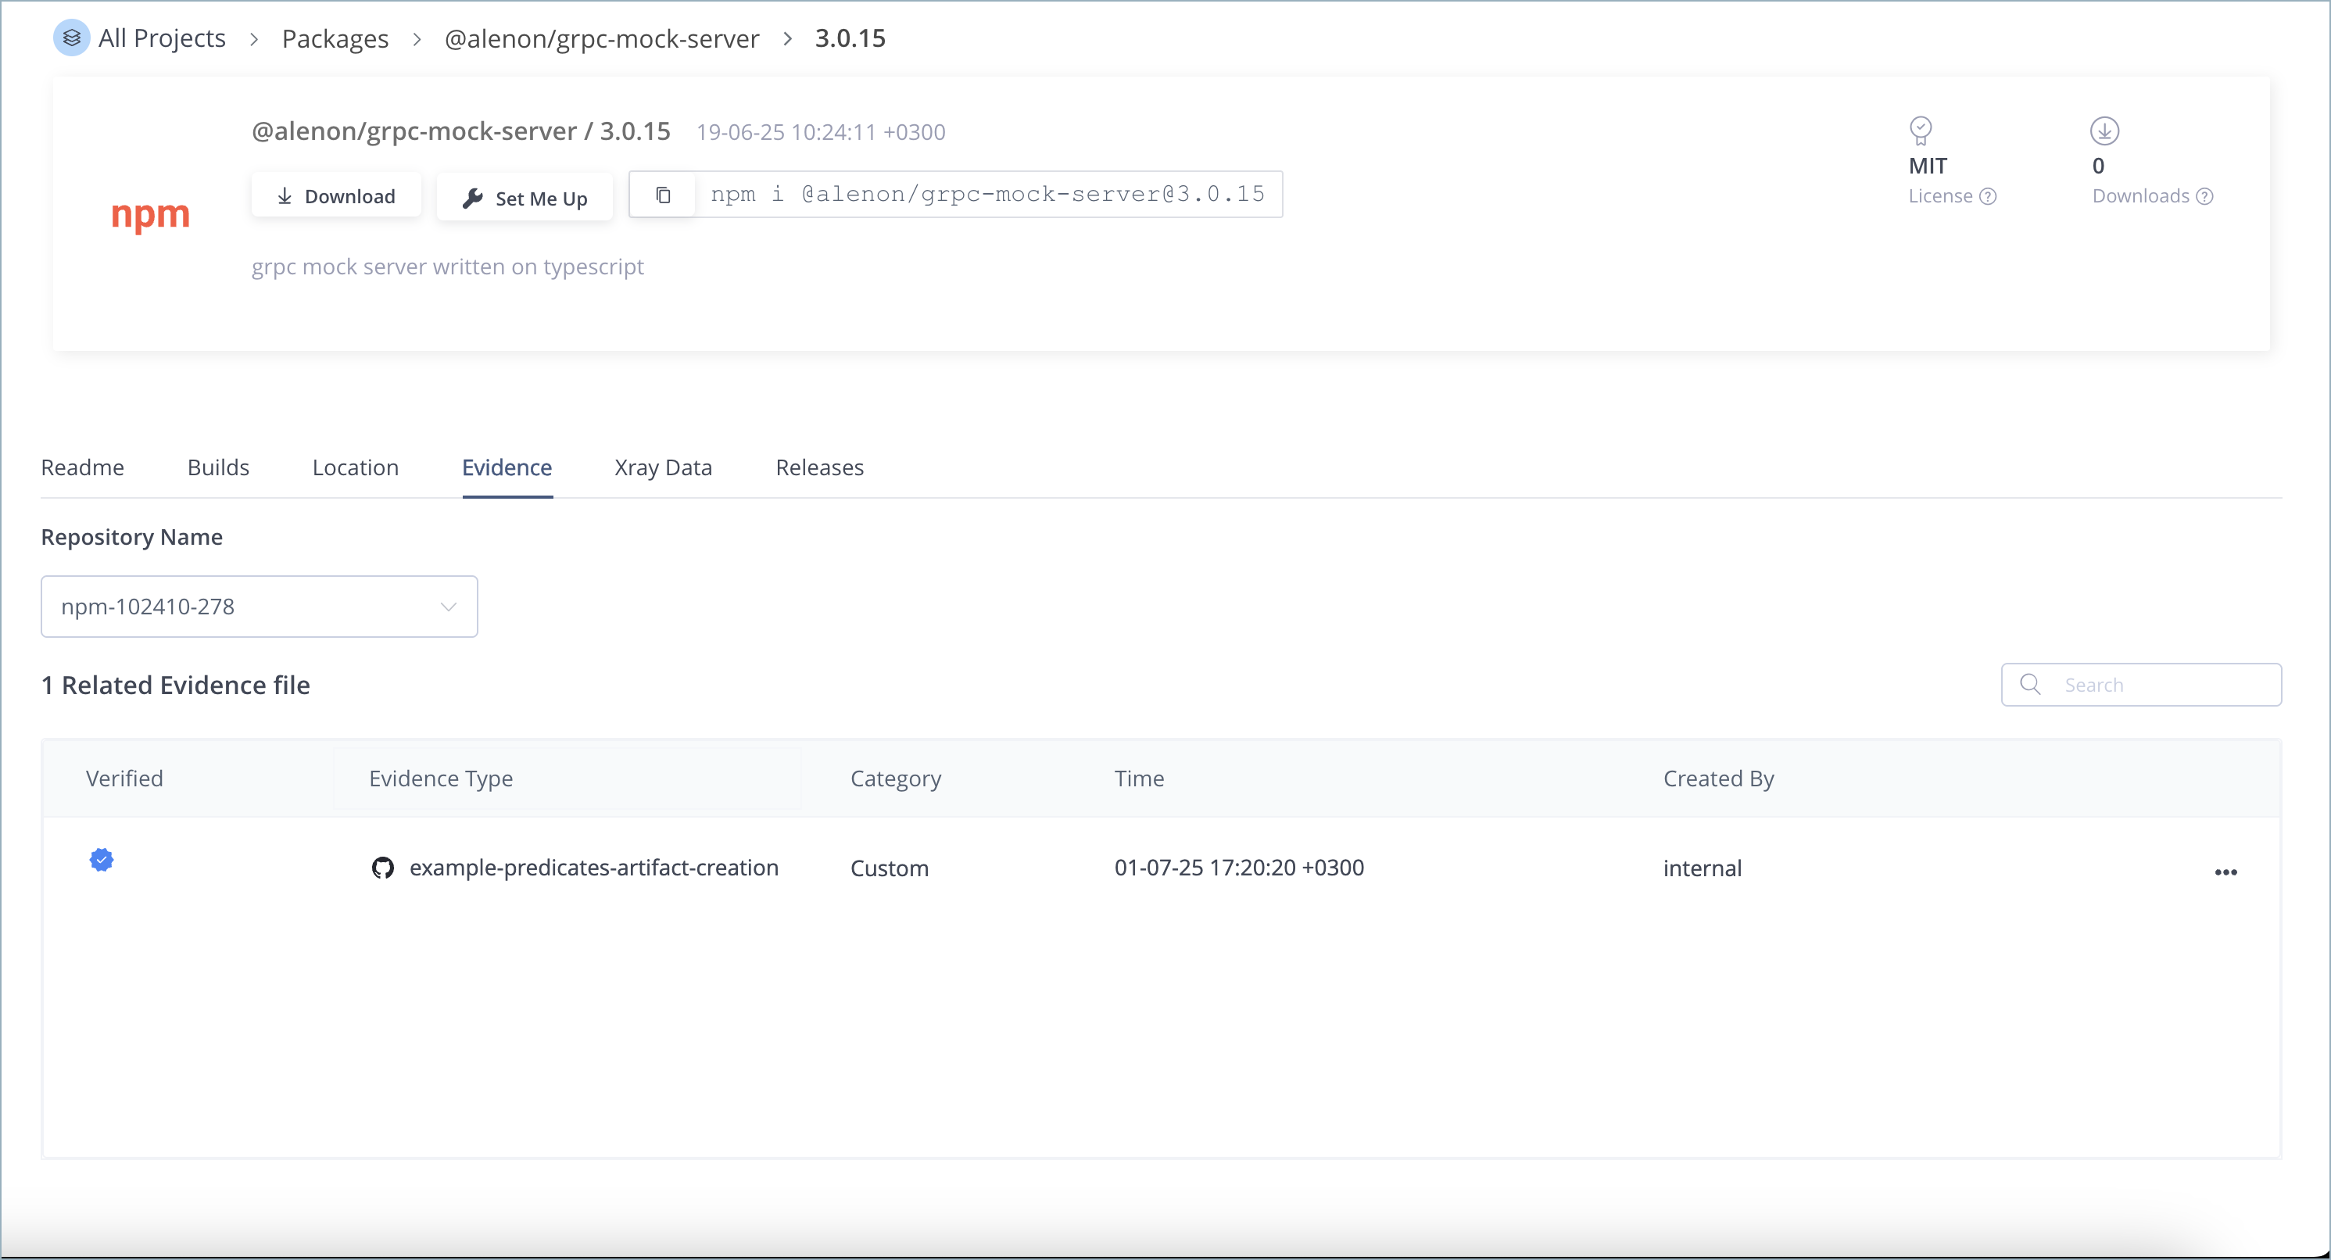Open the three-dot row actions menu

(x=2226, y=872)
